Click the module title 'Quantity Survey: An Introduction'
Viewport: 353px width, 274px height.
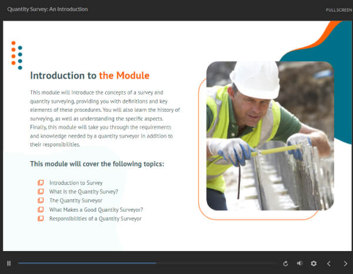[48, 9]
